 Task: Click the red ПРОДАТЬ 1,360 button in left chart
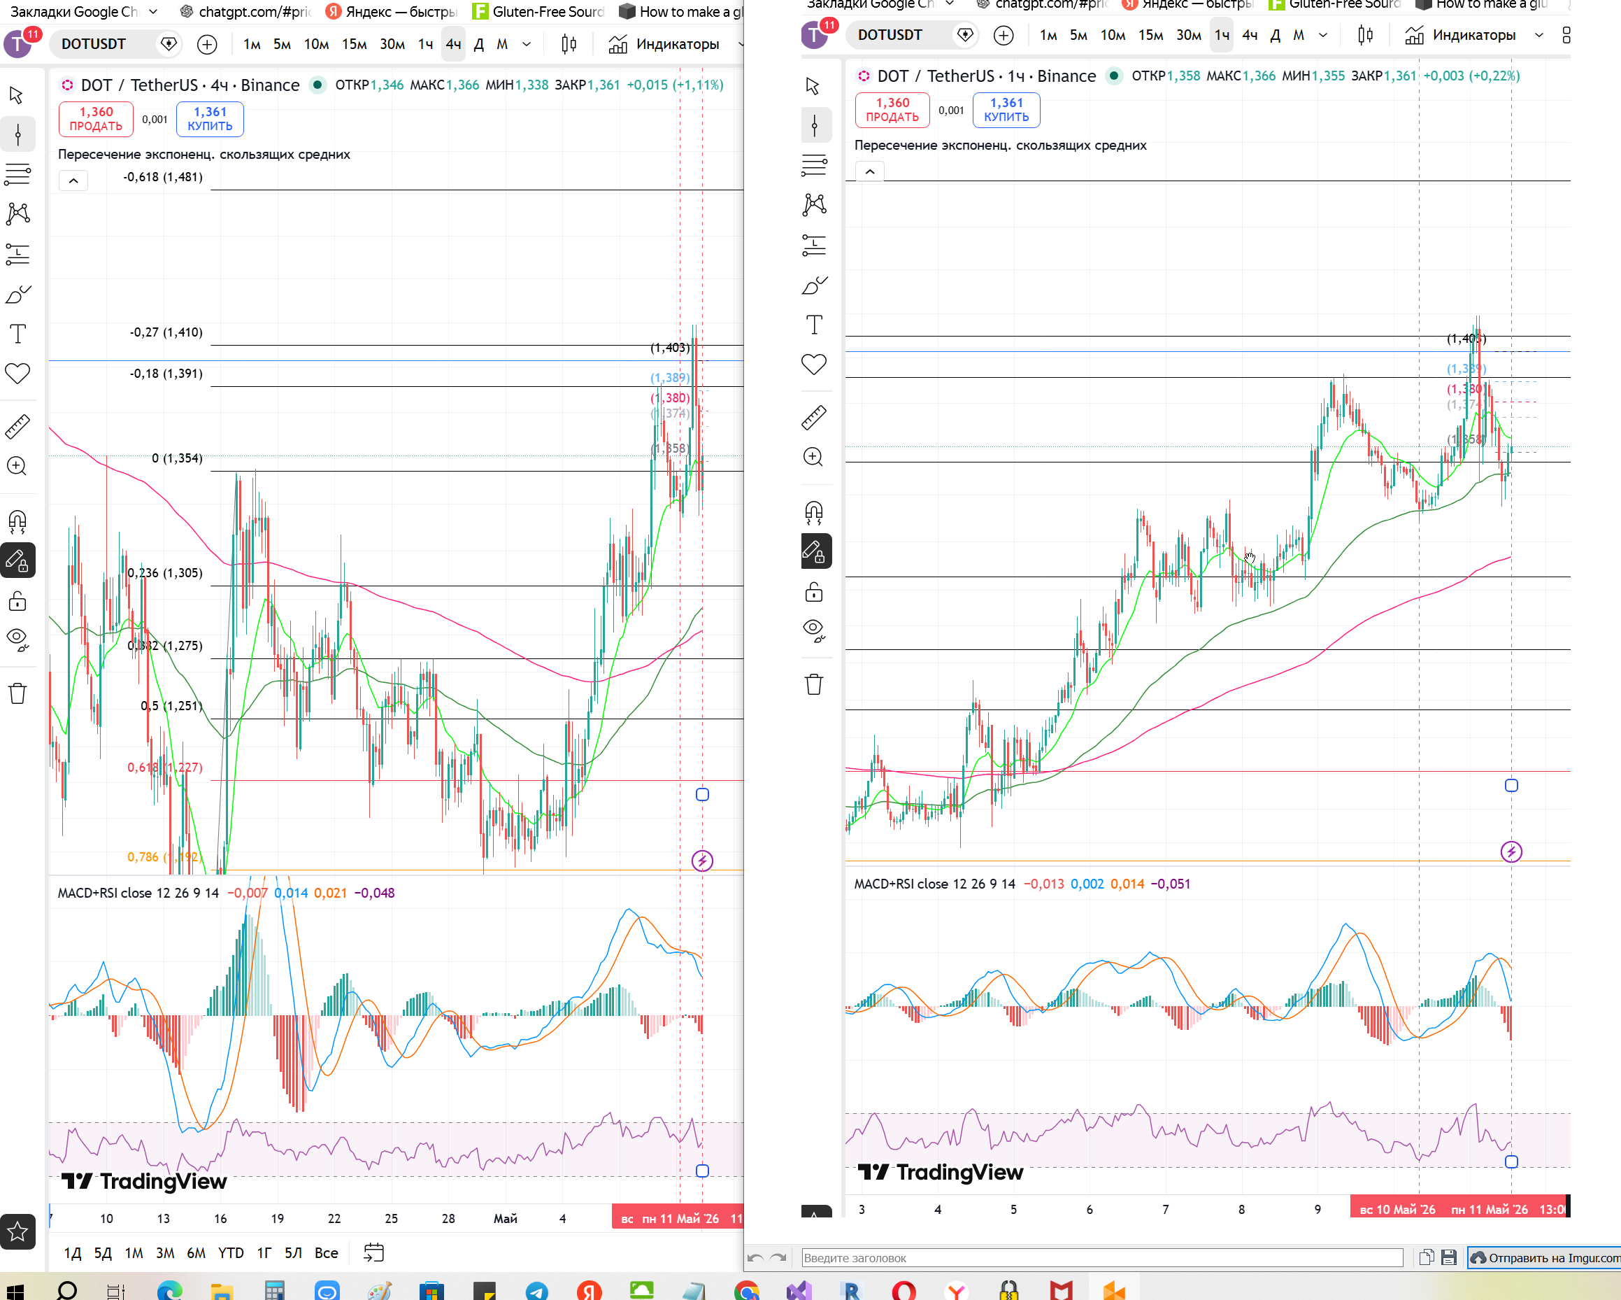coord(97,119)
